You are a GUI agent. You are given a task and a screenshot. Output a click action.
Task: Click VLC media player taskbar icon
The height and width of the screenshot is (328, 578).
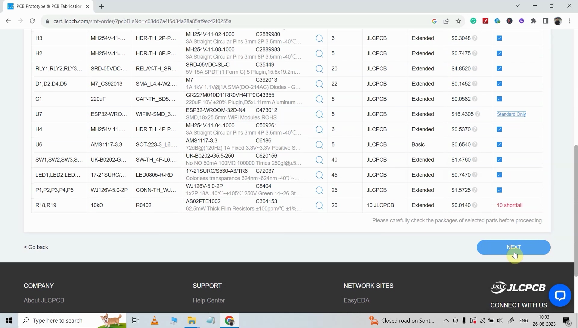(154, 320)
